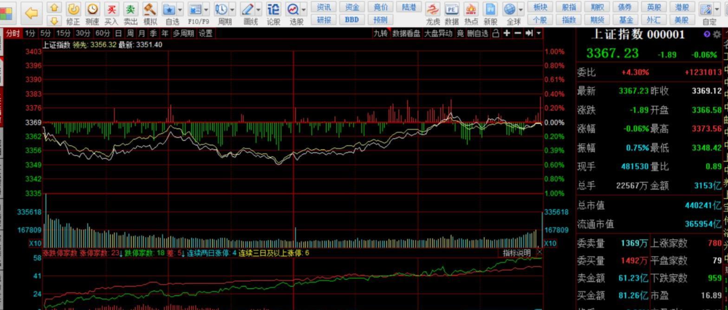Click the purple number 9 badge icon
The width and height of the screenshot is (728, 310).
coord(707,34)
